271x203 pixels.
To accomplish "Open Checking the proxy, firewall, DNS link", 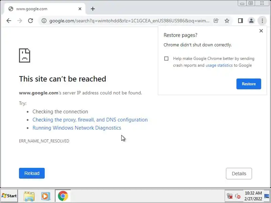I will tap(90, 120).
